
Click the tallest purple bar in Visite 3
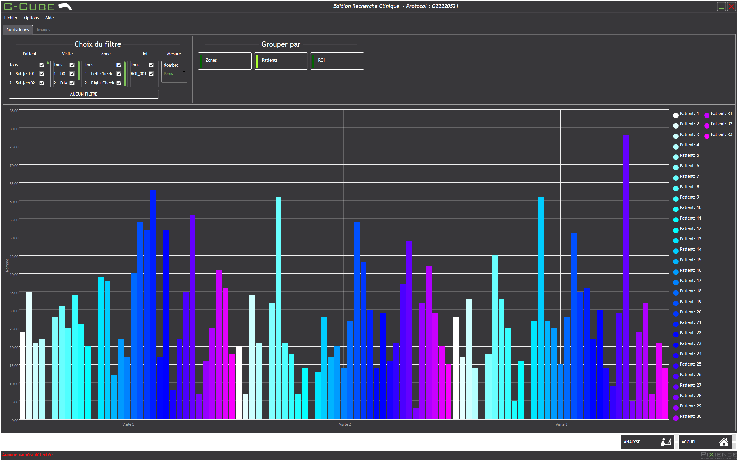tap(626, 277)
